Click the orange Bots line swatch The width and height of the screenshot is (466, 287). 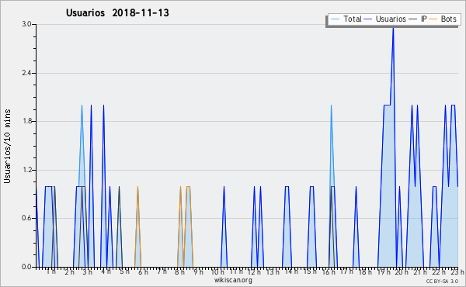[x=433, y=19]
